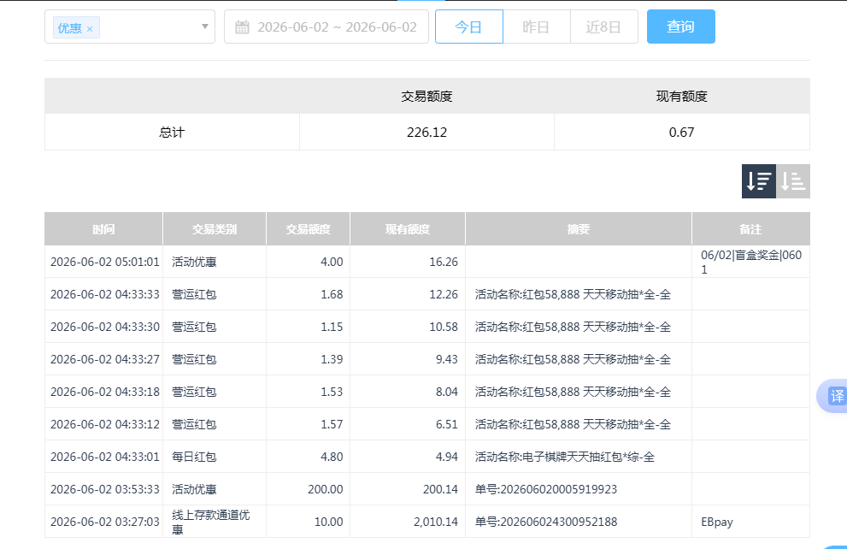The image size is (847, 549).
Task: Sort records in ascending order icon
Action: (793, 181)
